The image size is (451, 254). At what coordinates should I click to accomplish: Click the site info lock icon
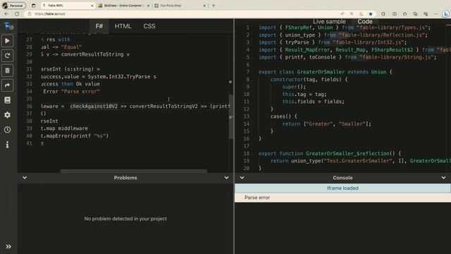pos(30,14)
